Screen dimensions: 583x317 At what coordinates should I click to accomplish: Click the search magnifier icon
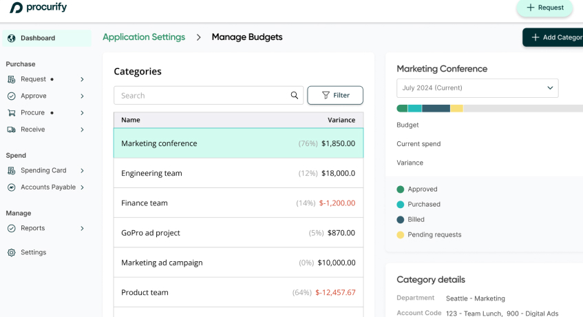(x=295, y=96)
